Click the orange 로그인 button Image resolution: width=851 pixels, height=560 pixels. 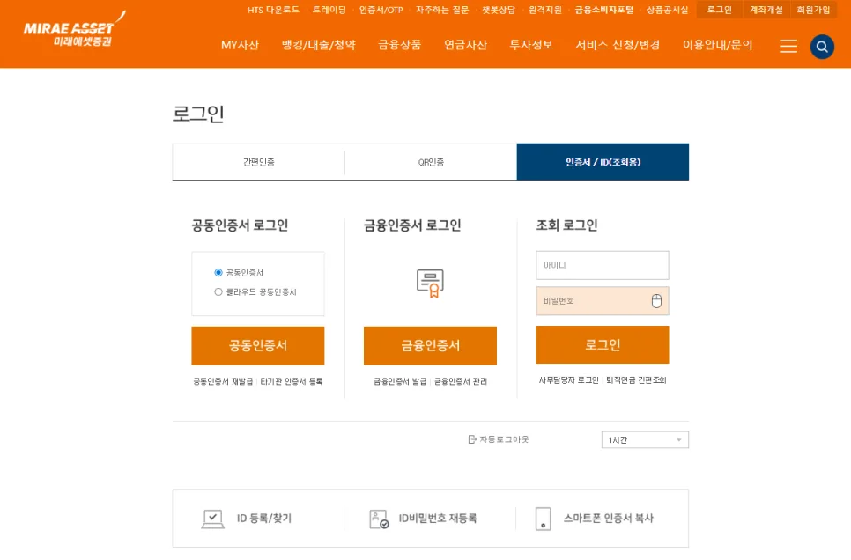(x=603, y=344)
